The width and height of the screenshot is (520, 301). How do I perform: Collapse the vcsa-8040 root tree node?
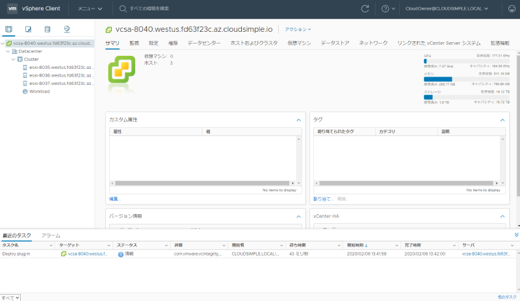(3, 43)
